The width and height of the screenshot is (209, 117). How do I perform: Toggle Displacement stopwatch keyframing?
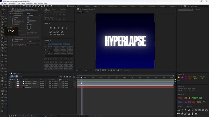[12, 16]
